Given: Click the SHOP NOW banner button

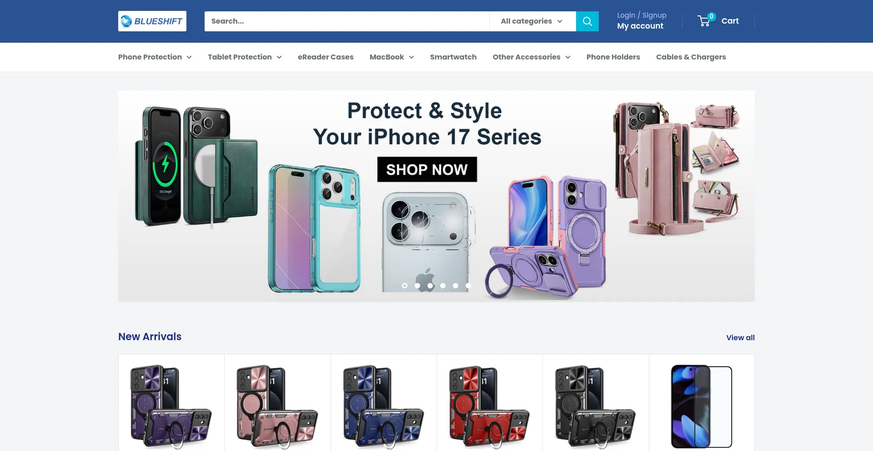Looking at the screenshot, I should (x=427, y=169).
